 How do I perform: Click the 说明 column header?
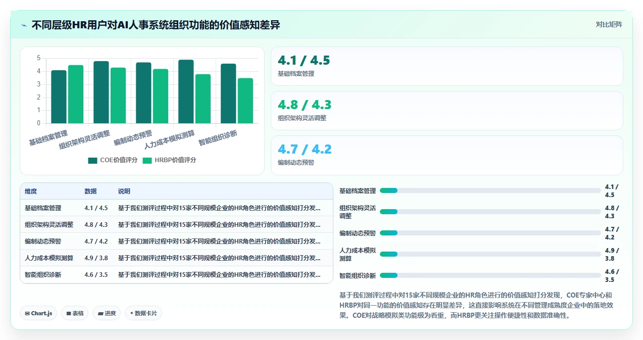point(124,191)
